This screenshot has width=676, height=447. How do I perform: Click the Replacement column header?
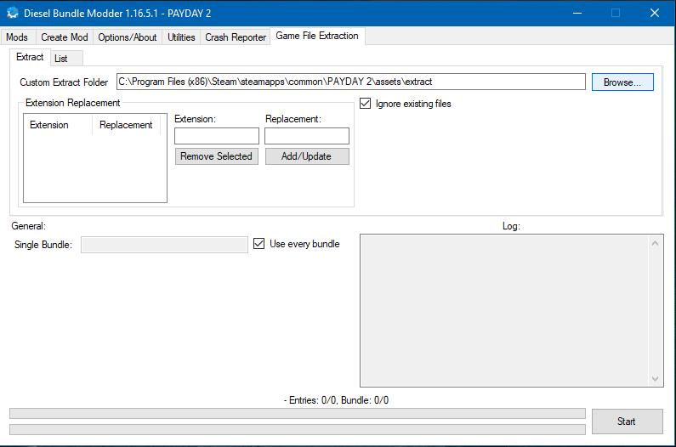126,125
